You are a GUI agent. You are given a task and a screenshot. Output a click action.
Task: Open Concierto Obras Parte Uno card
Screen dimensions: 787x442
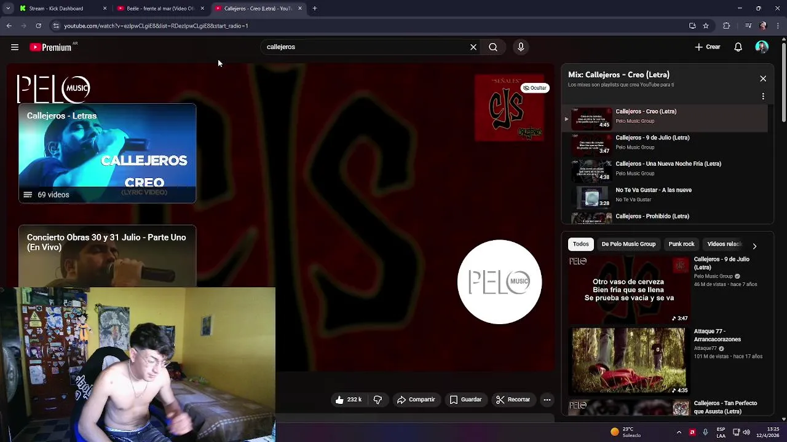[107, 256]
